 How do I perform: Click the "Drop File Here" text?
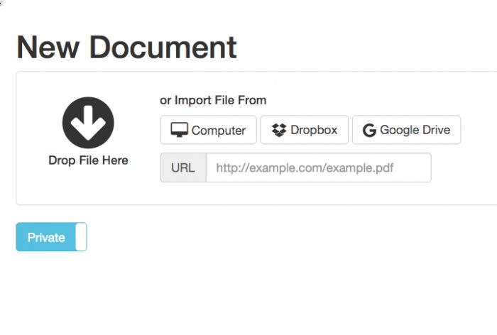point(88,160)
